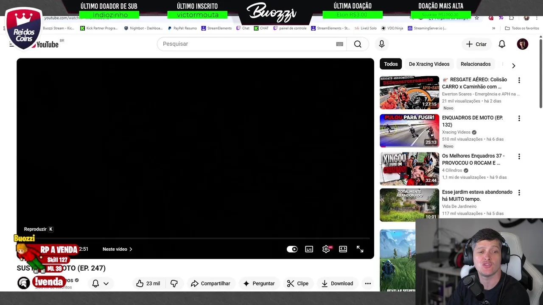Like the video with 23 mil likes
The height and width of the screenshot is (305, 543).
click(x=148, y=283)
